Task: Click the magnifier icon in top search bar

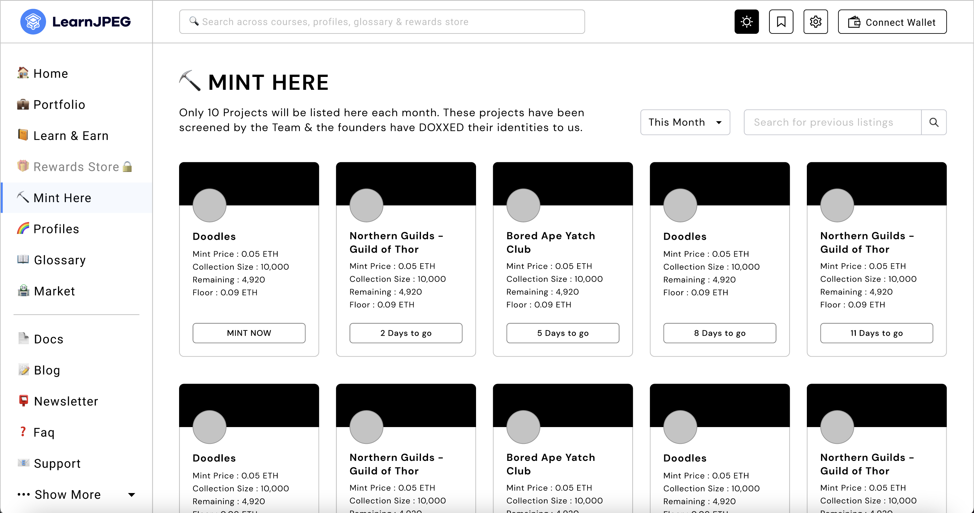Action: coord(194,21)
